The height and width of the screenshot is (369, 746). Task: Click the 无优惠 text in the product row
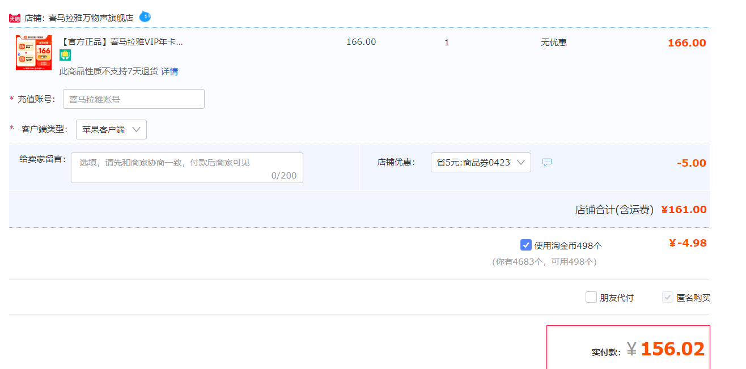click(553, 43)
